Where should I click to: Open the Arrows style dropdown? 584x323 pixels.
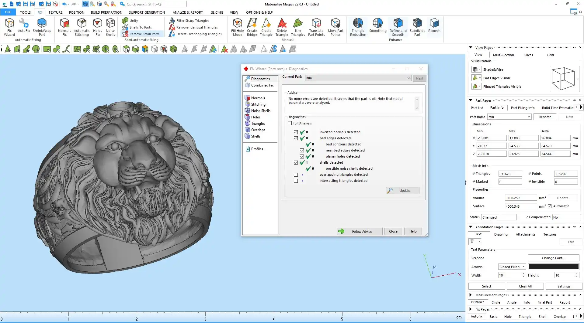tap(512, 267)
